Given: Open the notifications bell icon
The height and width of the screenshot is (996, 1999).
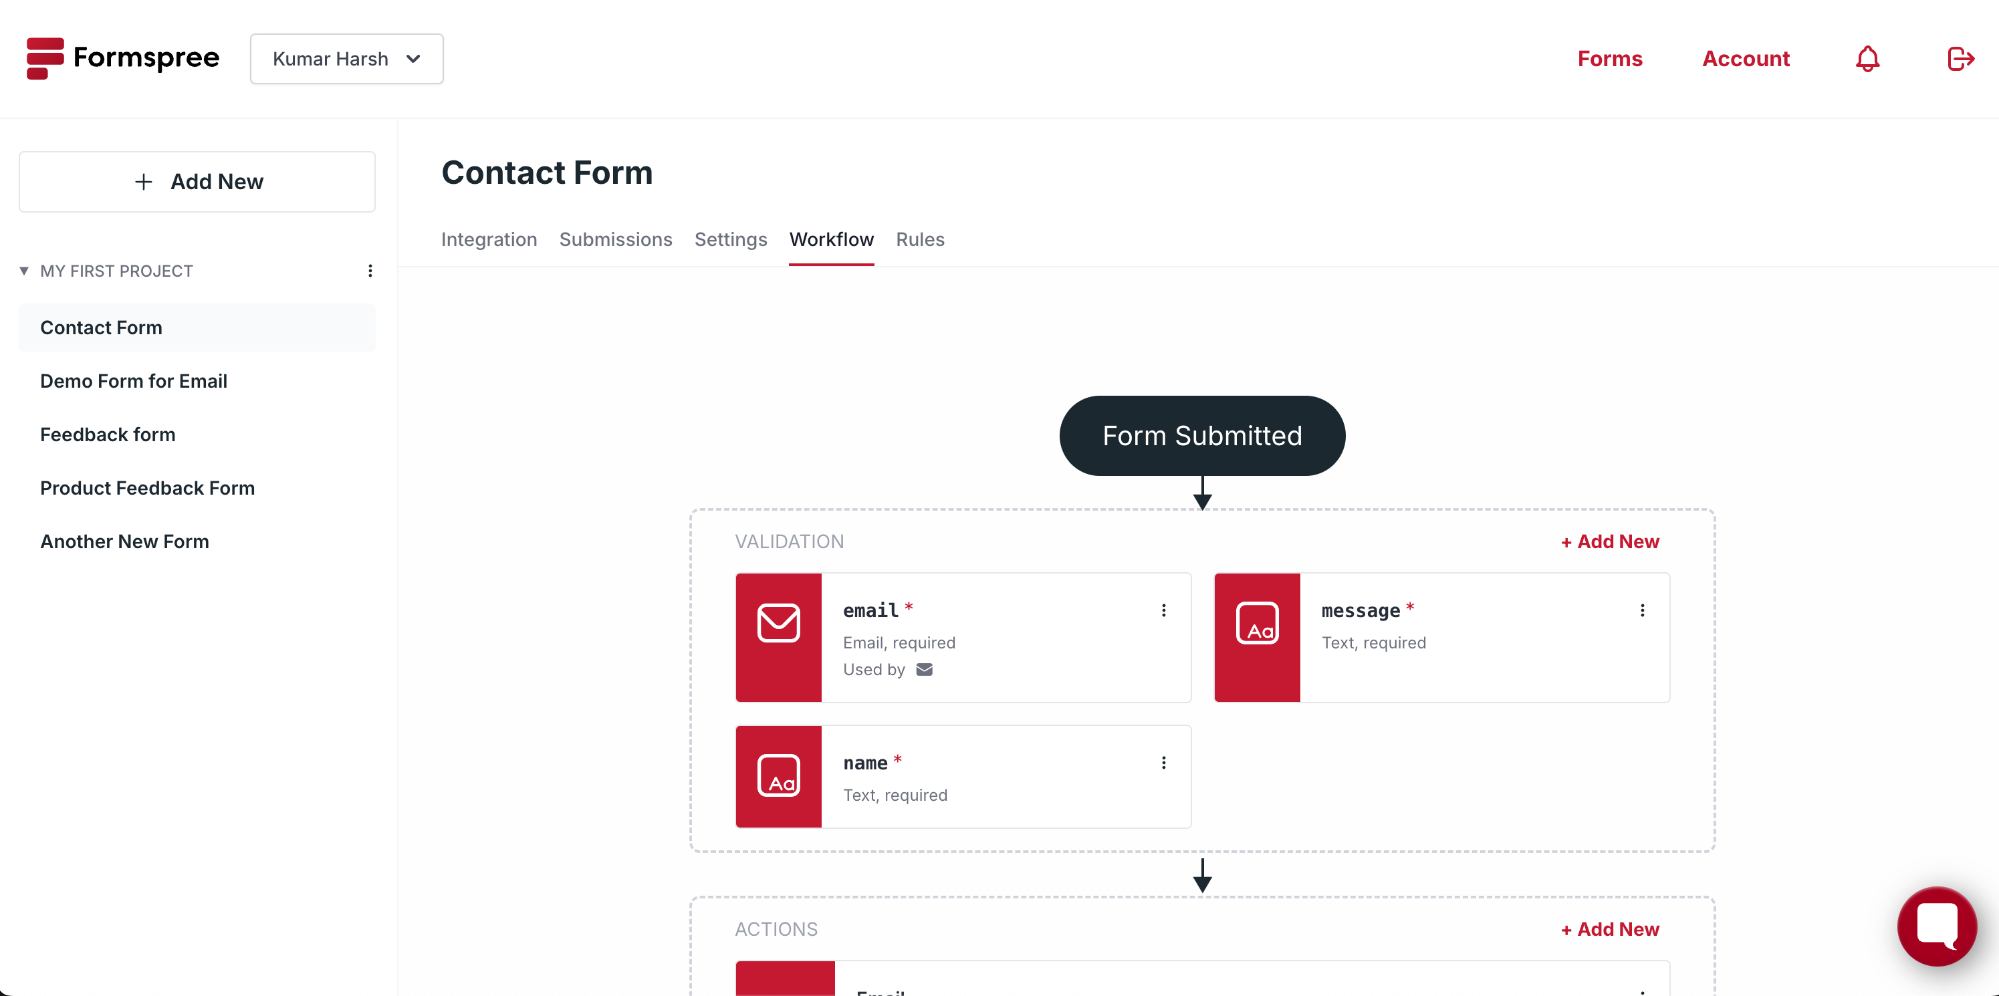Looking at the screenshot, I should (1867, 58).
